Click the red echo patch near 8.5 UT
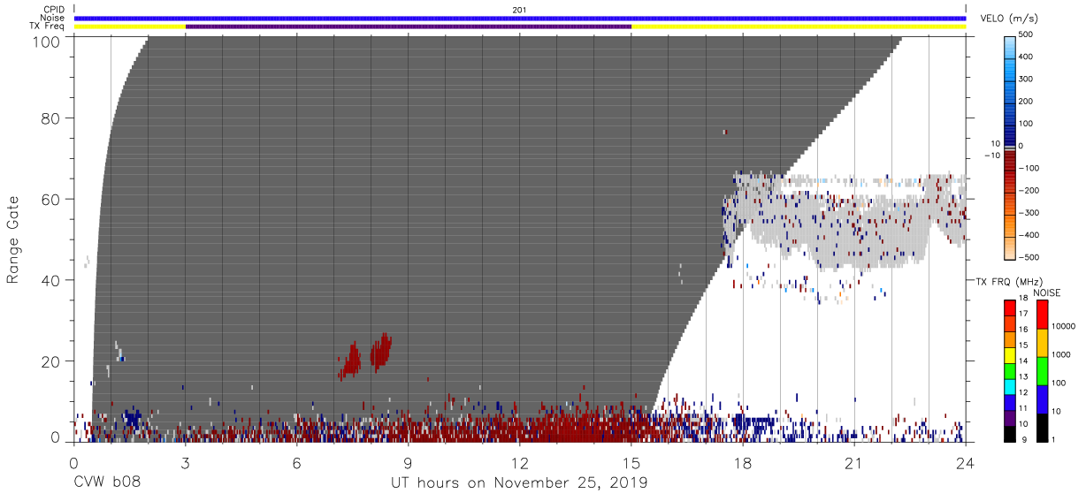 coord(381,351)
